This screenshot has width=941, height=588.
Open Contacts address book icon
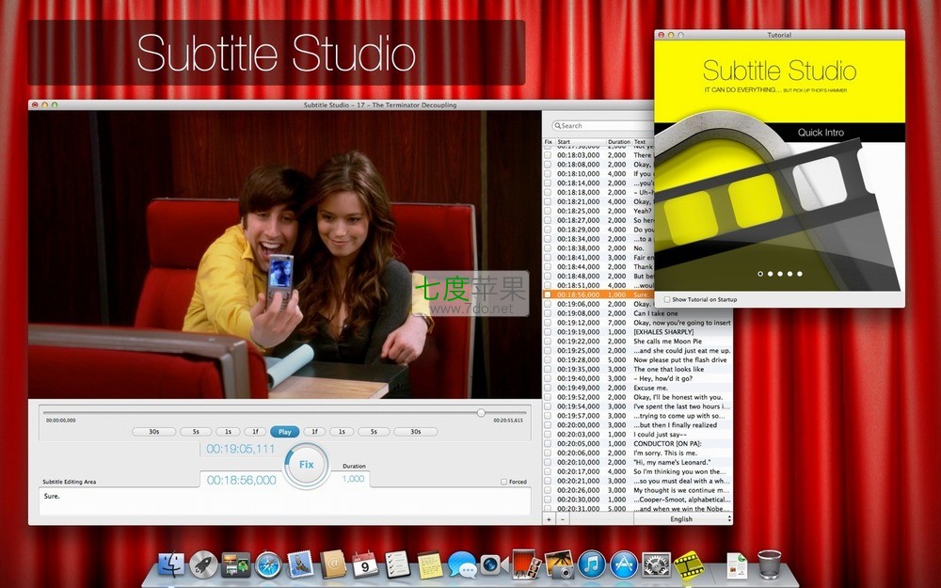pyautogui.click(x=333, y=564)
